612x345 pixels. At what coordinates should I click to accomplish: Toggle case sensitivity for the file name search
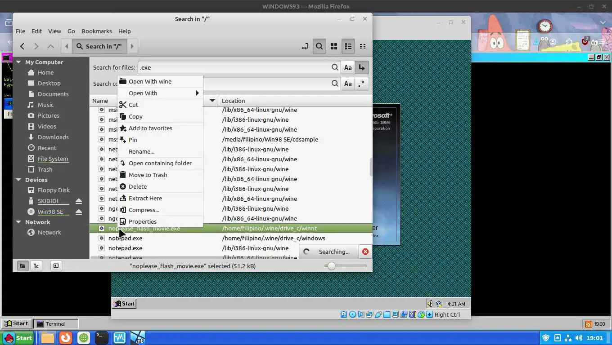click(x=348, y=67)
